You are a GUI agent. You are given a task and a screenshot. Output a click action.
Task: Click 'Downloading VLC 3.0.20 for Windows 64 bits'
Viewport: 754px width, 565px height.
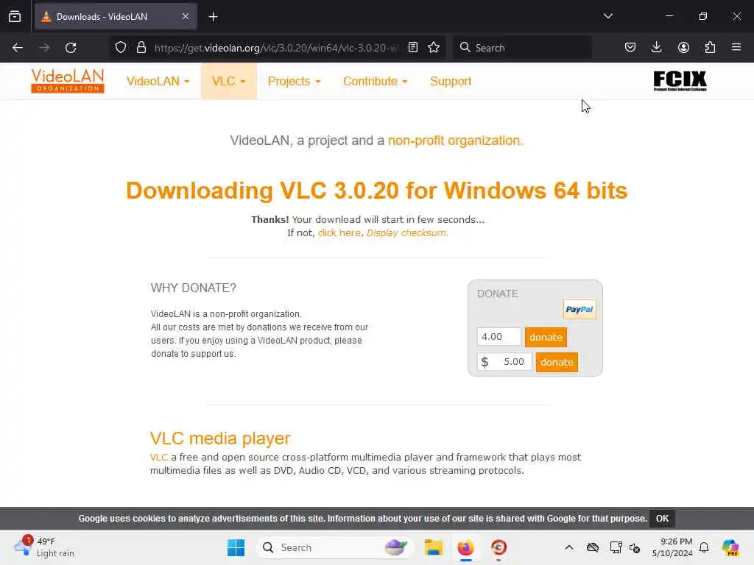pos(376,191)
